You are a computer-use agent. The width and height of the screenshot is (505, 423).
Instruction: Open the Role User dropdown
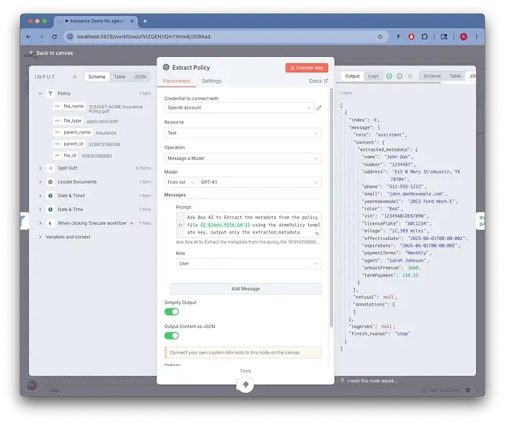[249, 264]
